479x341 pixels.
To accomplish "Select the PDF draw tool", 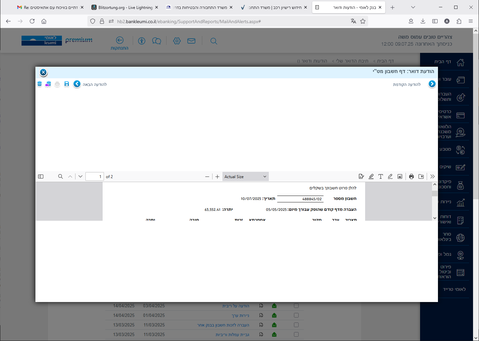I will (x=390, y=176).
